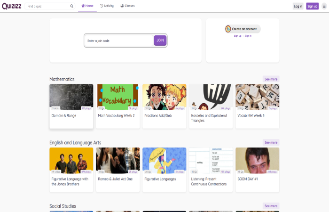Click the Mathematics section heading
The image size is (329, 212).
(62, 79)
